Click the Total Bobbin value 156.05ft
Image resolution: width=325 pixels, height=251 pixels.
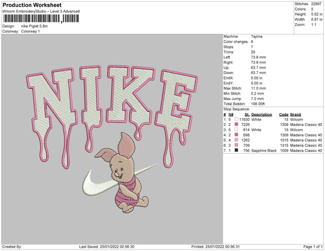(258, 104)
